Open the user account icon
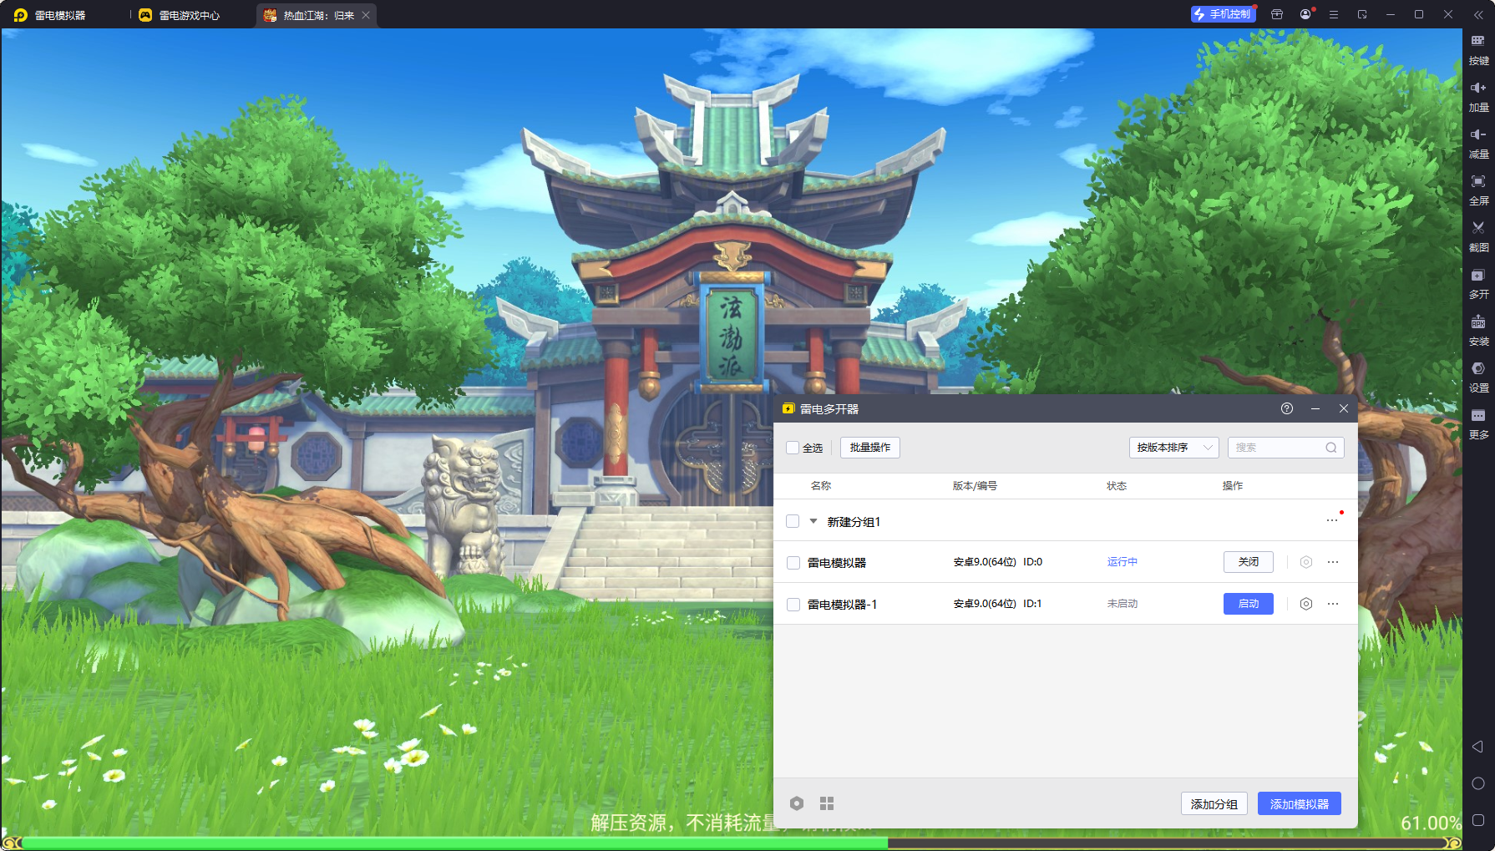 [1305, 14]
